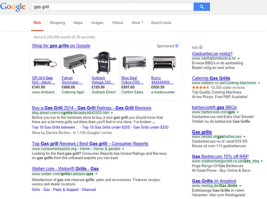Open Top Gas grill Reviews Consumer Reports

90,144
